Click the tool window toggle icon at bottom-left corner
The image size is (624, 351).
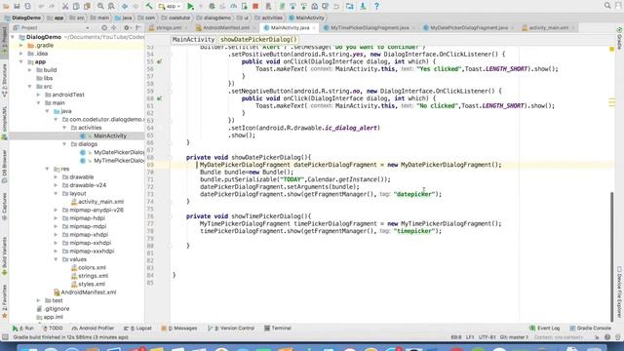pyautogui.click(x=5, y=337)
